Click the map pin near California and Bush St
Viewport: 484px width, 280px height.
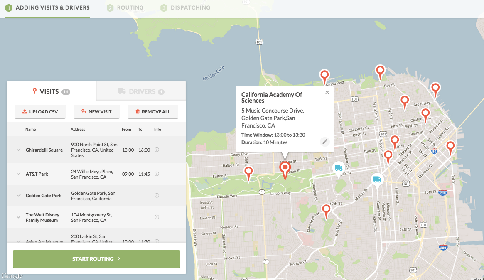click(x=425, y=115)
